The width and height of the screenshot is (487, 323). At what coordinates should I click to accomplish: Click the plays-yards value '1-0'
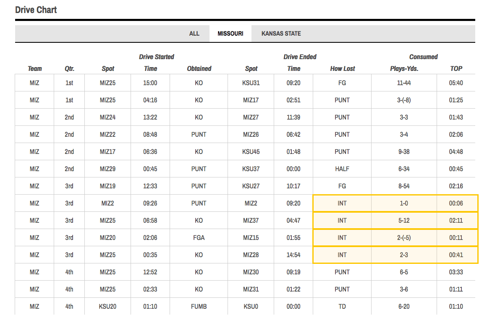(404, 203)
